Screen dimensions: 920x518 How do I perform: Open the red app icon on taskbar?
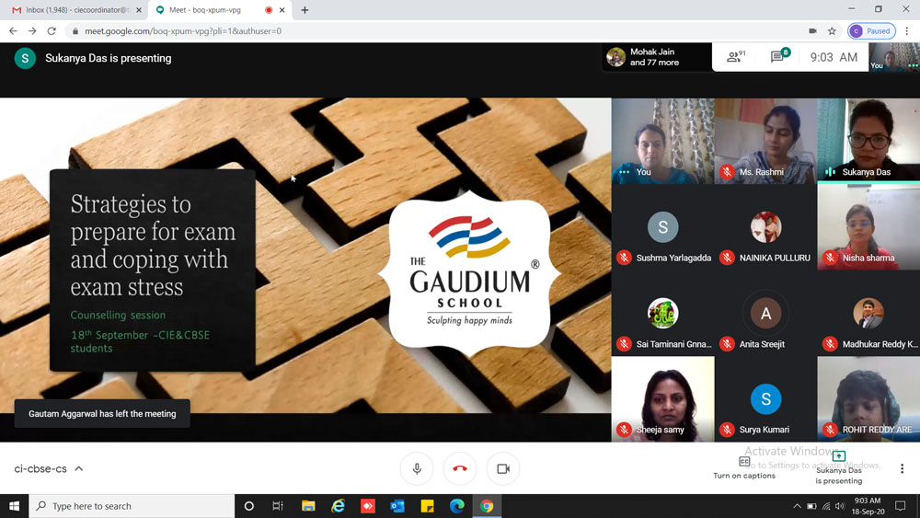tap(368, 506)
